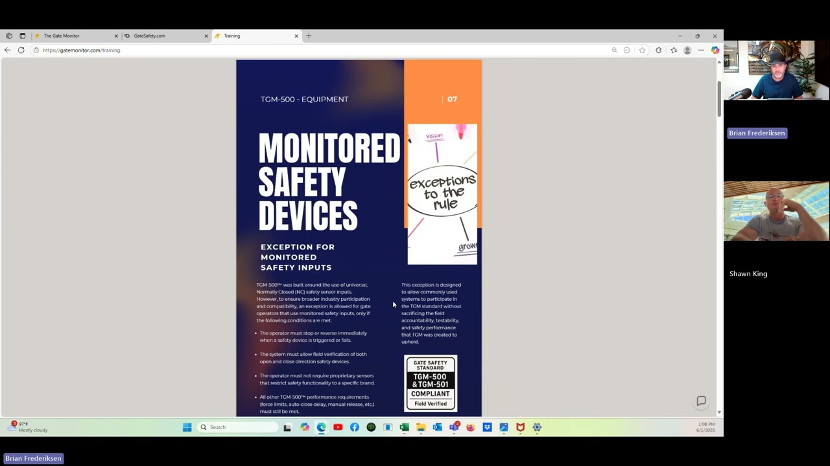The height and width of the screenshot is (466, 830).
Task: Open the Photos app on taskbar
Action: (504, 427)
